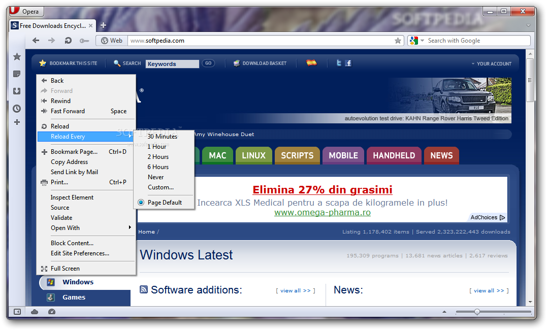Choose Bookmark Page... menu item
Viewport: 547px width, 330px height.
coord(86,152)
